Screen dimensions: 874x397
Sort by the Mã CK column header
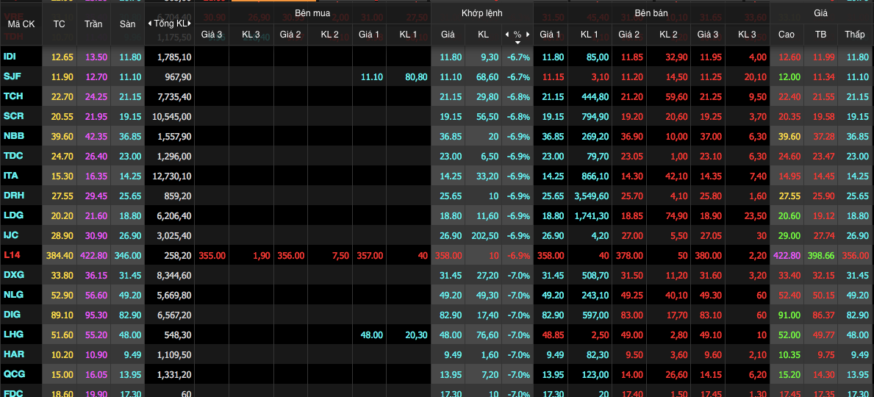pos(21,24)
